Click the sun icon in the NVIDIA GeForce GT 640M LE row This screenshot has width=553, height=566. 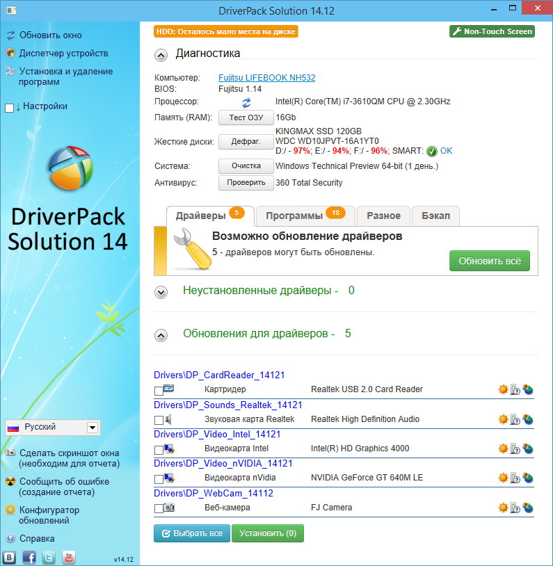tap(503, 478)
